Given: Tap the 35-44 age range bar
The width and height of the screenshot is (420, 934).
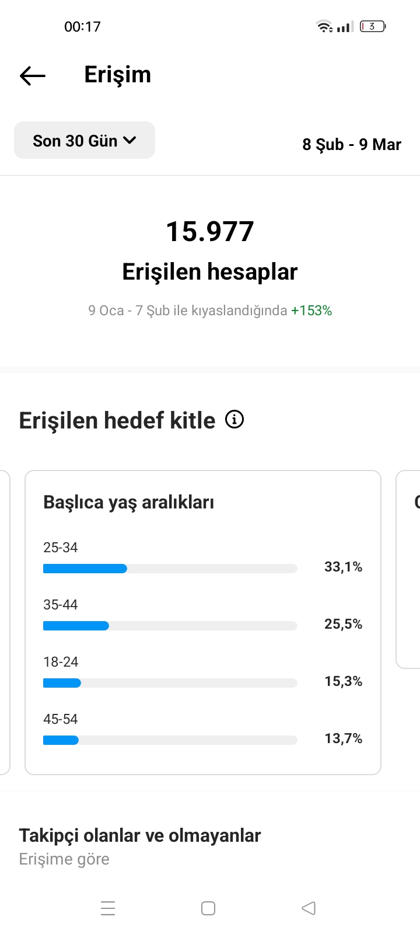Looking at the screenshot, I should coord(170,626).
